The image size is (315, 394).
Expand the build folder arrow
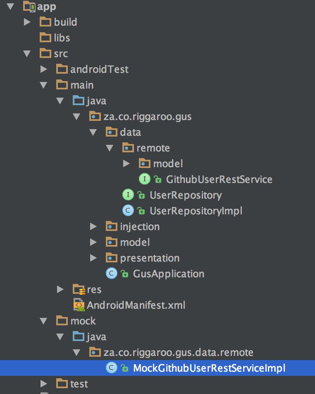click(27, 22)
